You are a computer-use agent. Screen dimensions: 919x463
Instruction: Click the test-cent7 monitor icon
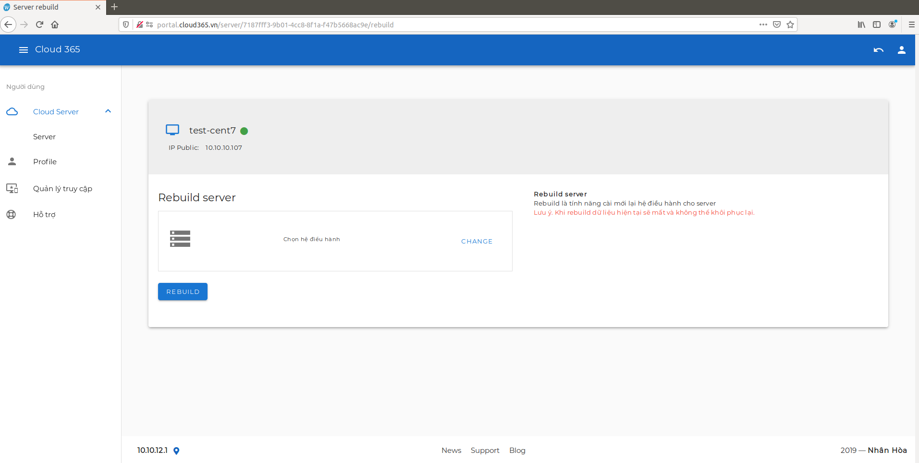pos(172,130)
